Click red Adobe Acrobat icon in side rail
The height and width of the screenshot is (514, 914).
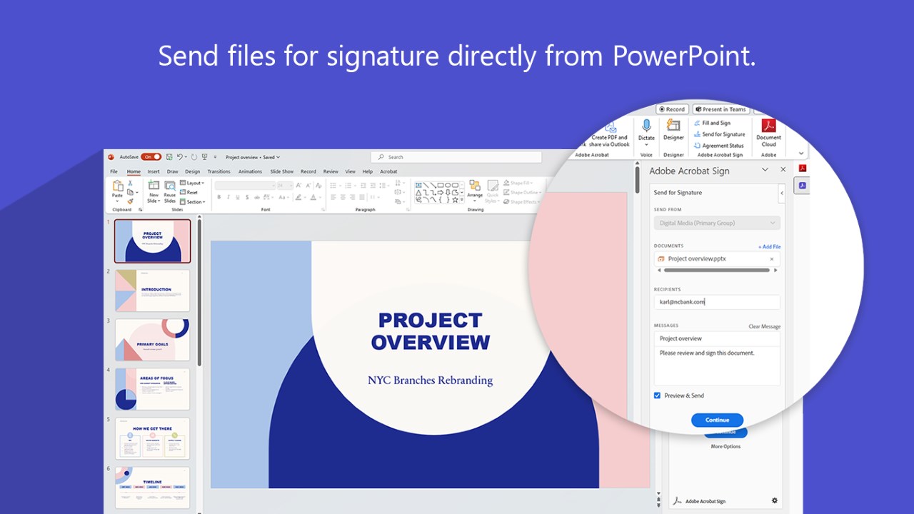[803, 168]
